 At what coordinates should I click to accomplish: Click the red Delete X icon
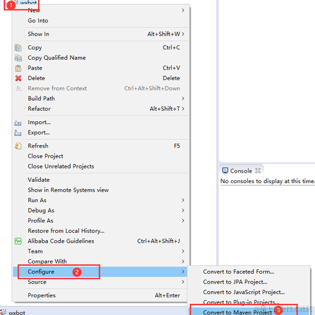pos(18,78)
